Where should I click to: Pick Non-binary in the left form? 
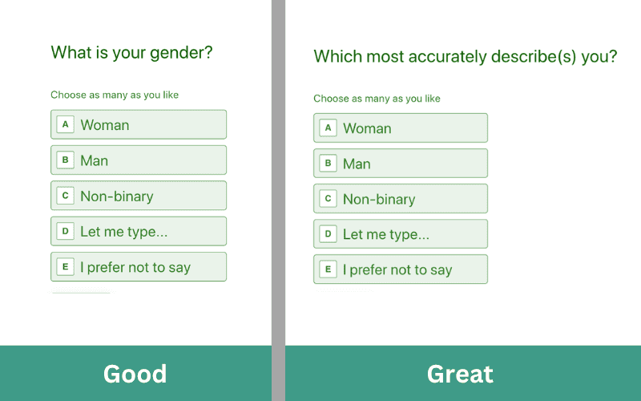138,196
